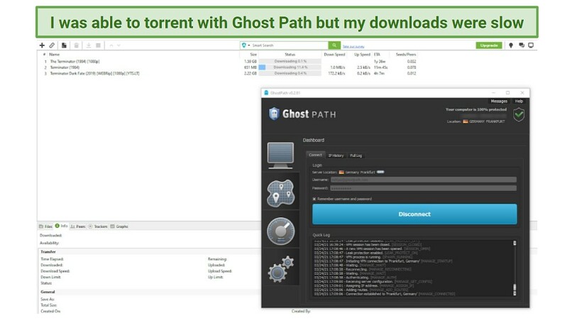The width and height of the screenshot is (572, 321).
Task: Click Quick Log scrollbar thumb
Action: (x=515, y=288)
